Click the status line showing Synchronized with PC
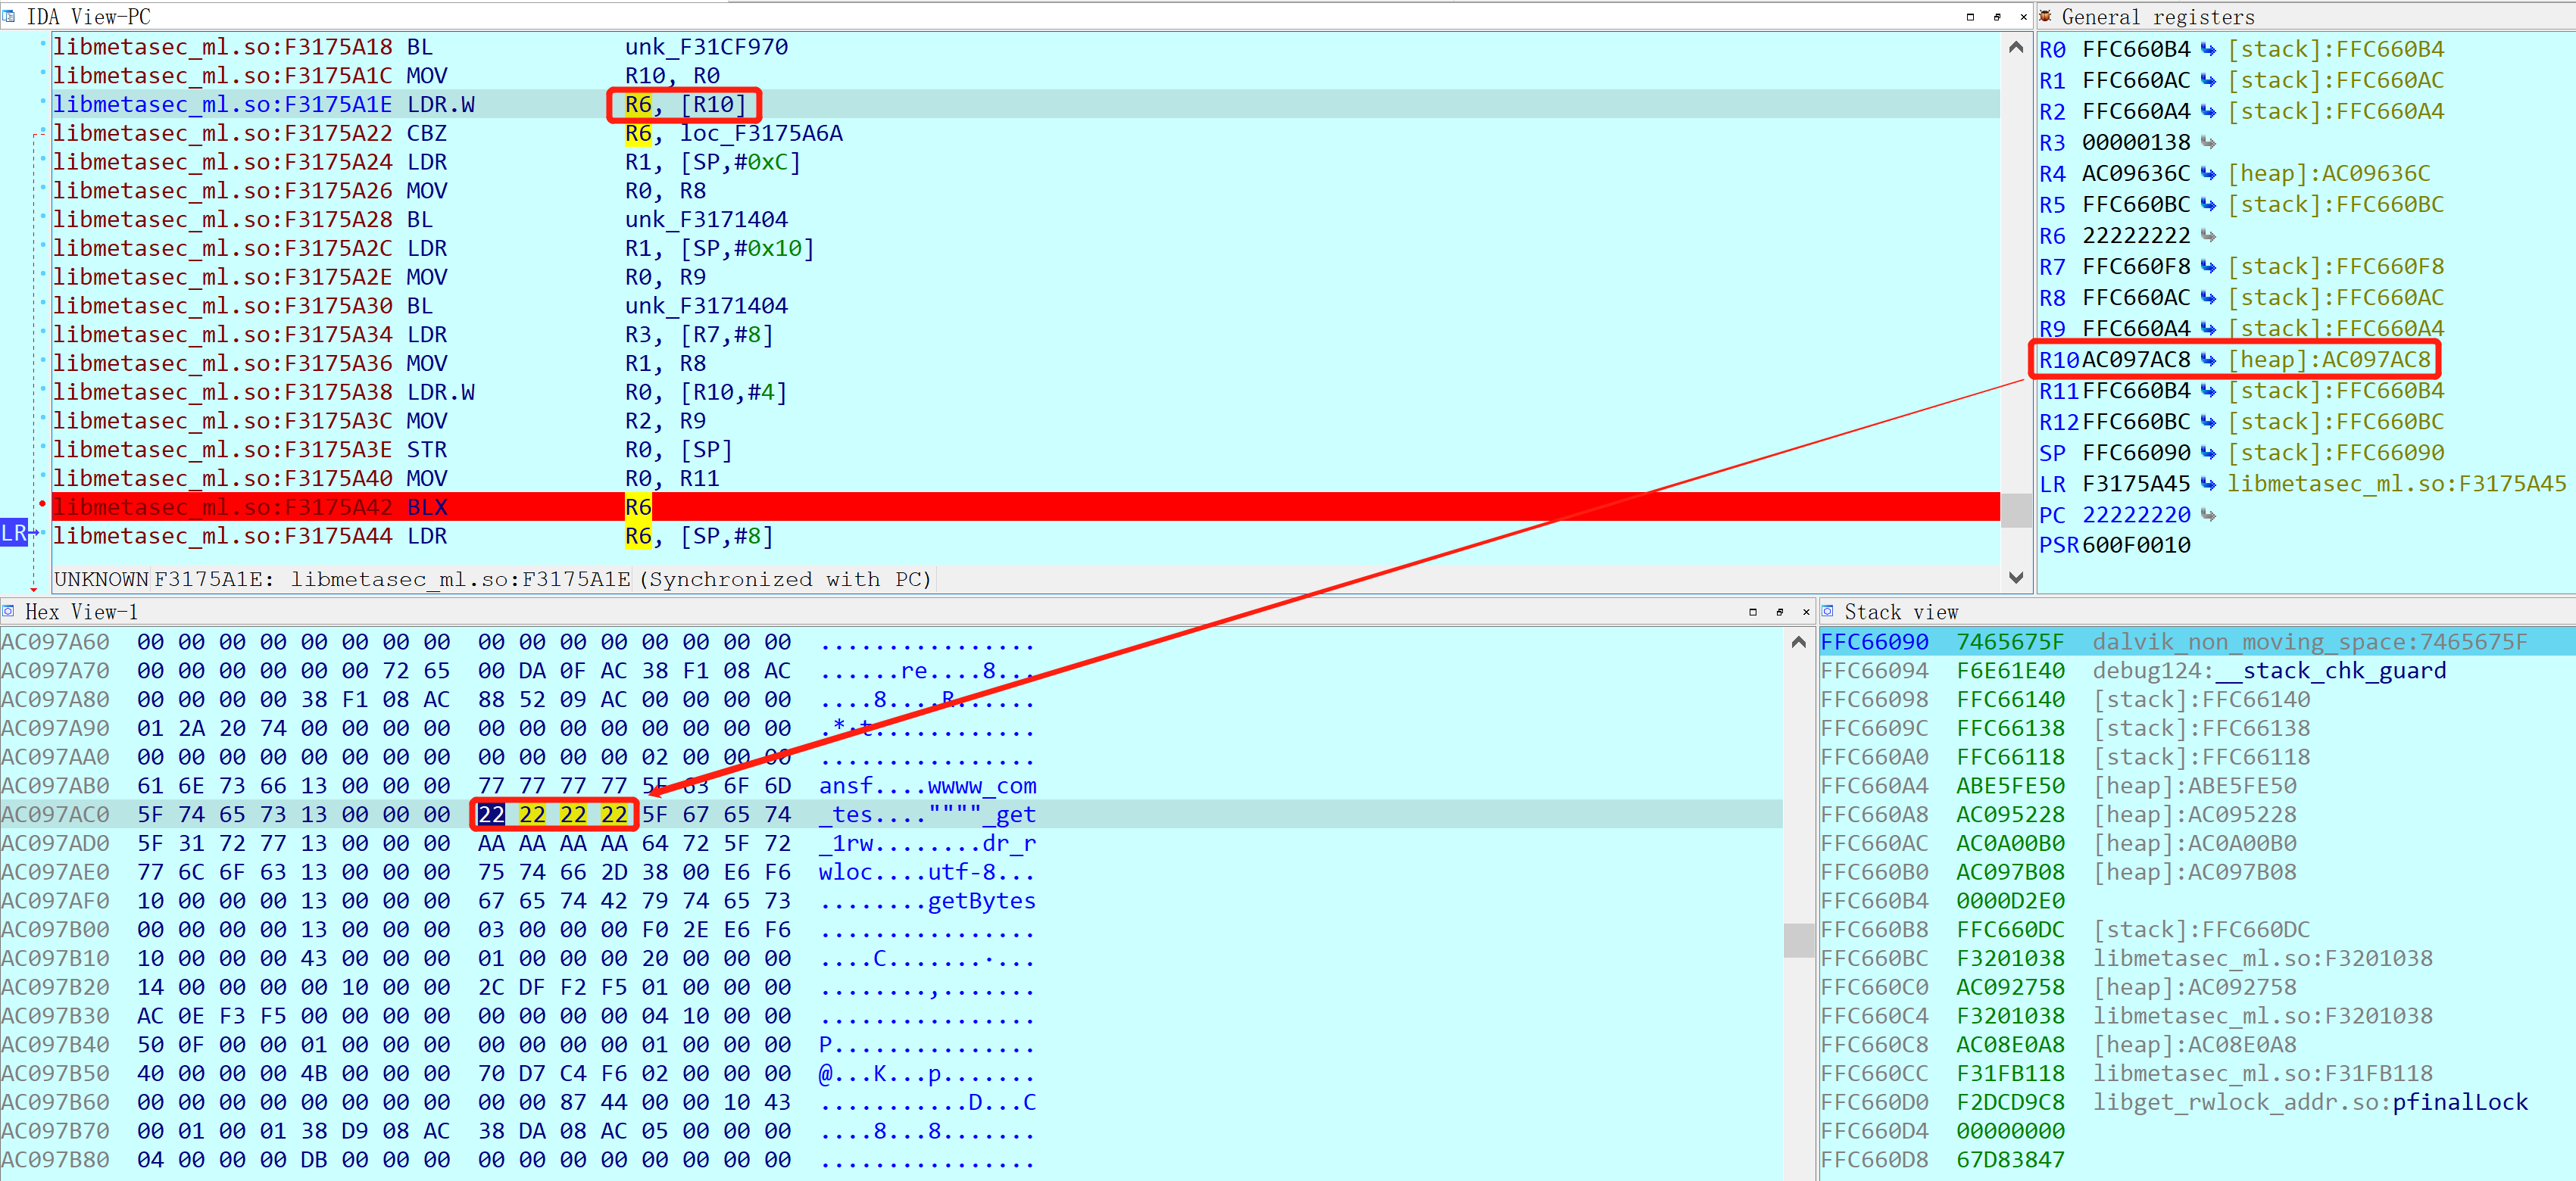Image resolution: width=2576 pixels, height=1181 pixels. point(493,579)
